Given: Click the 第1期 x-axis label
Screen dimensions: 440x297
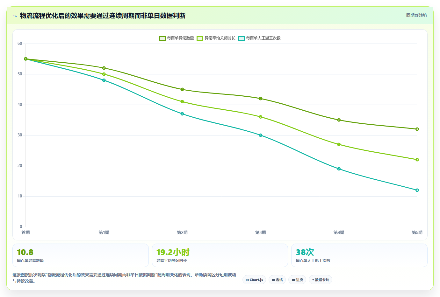Looking at the screenshot, I should click(x=104, y=233).
